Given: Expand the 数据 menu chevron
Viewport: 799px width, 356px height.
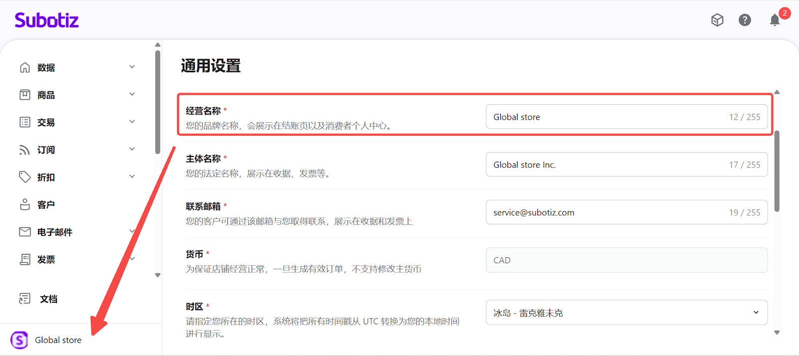Looking at the screenshot, I should click(132, 67).
